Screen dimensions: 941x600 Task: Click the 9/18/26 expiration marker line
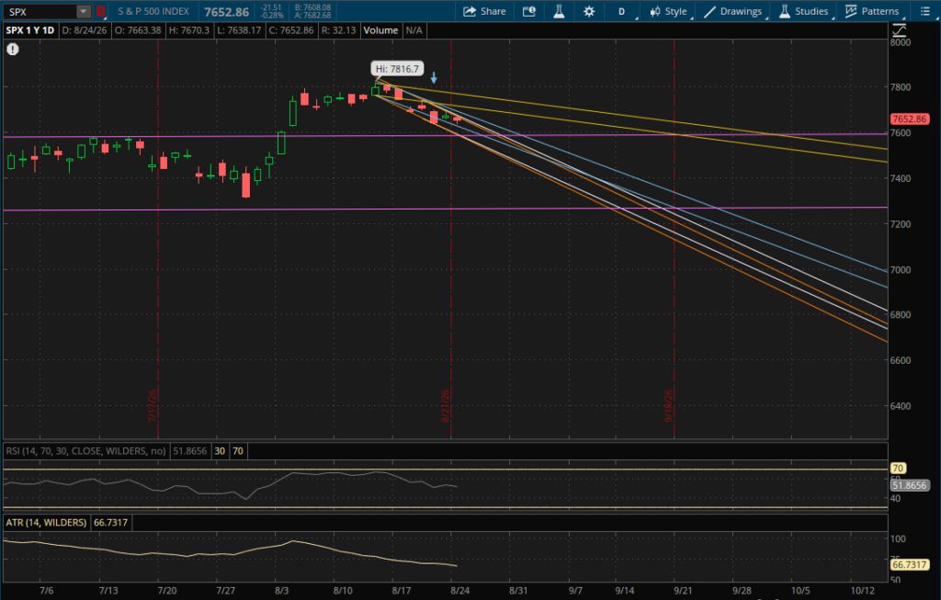[674, 240]
